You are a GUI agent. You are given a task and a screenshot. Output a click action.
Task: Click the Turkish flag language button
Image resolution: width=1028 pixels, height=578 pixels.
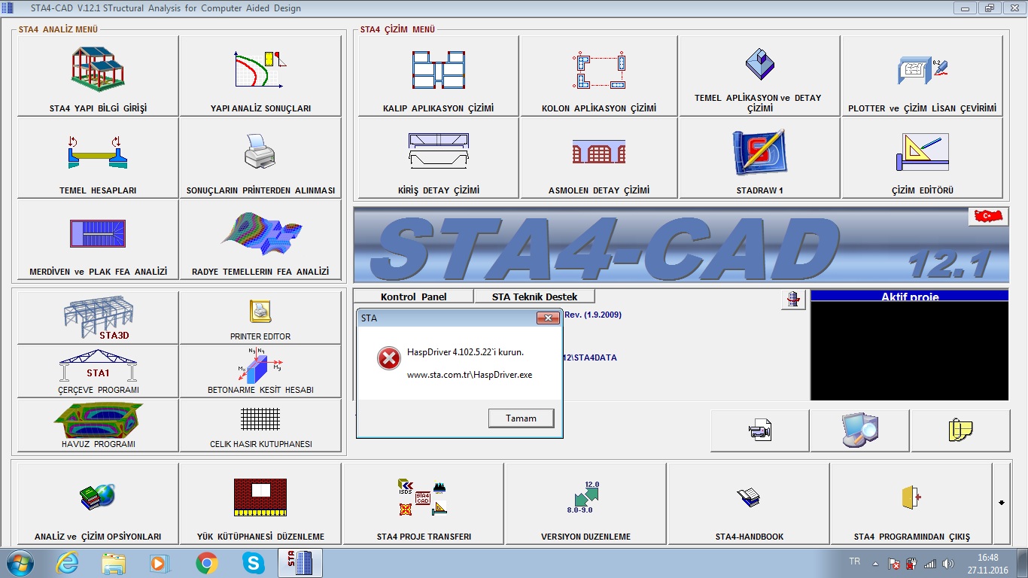pyautogui.click(x=987, y=217)
